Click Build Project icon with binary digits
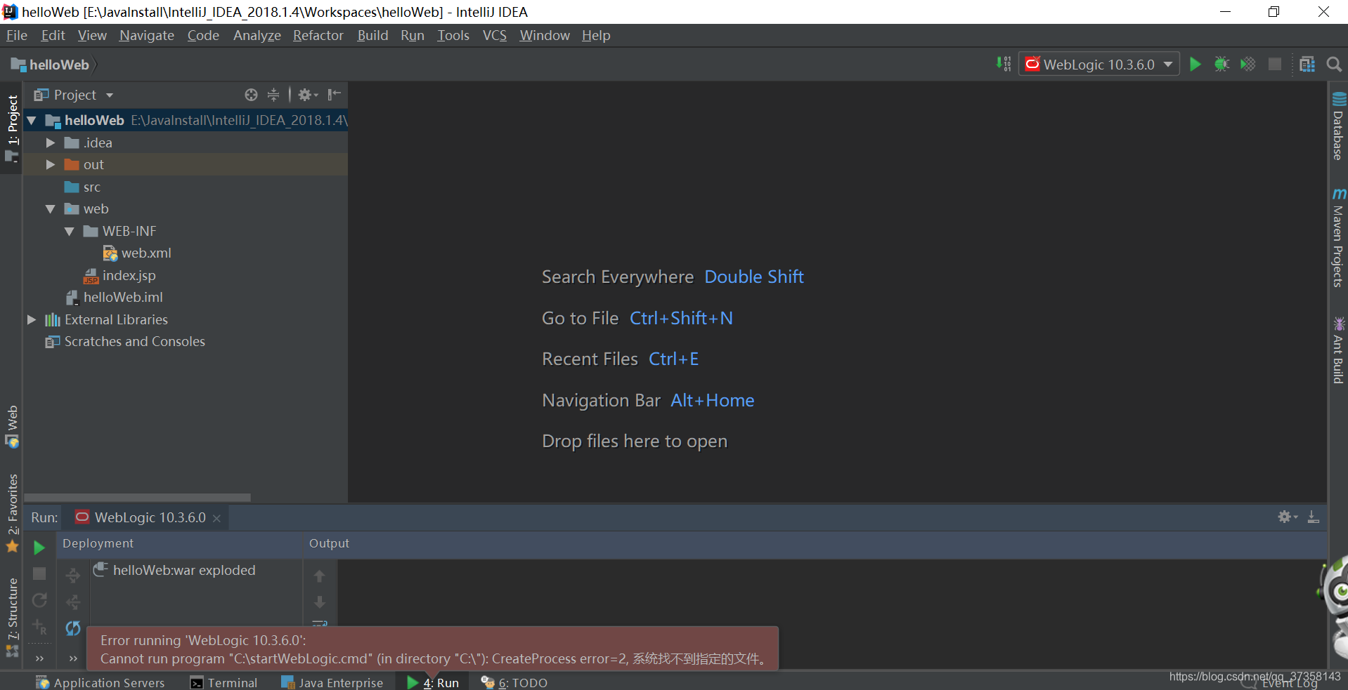1348x690 pixels. 1004,65
